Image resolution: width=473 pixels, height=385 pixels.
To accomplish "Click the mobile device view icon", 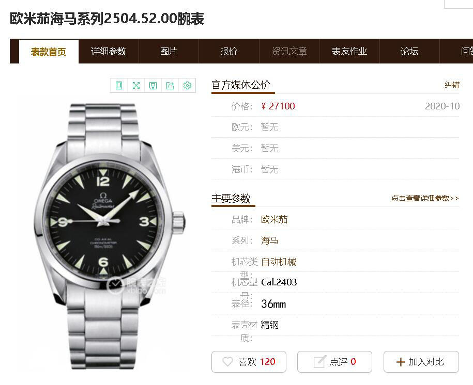I will [119, 86].
